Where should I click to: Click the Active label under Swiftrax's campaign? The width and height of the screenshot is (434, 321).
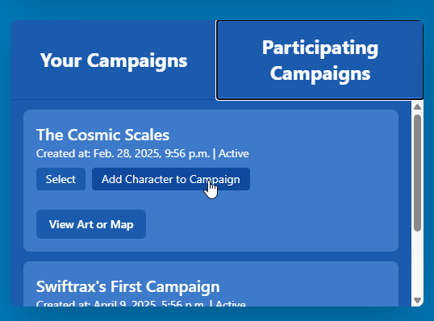click(231, 303)
